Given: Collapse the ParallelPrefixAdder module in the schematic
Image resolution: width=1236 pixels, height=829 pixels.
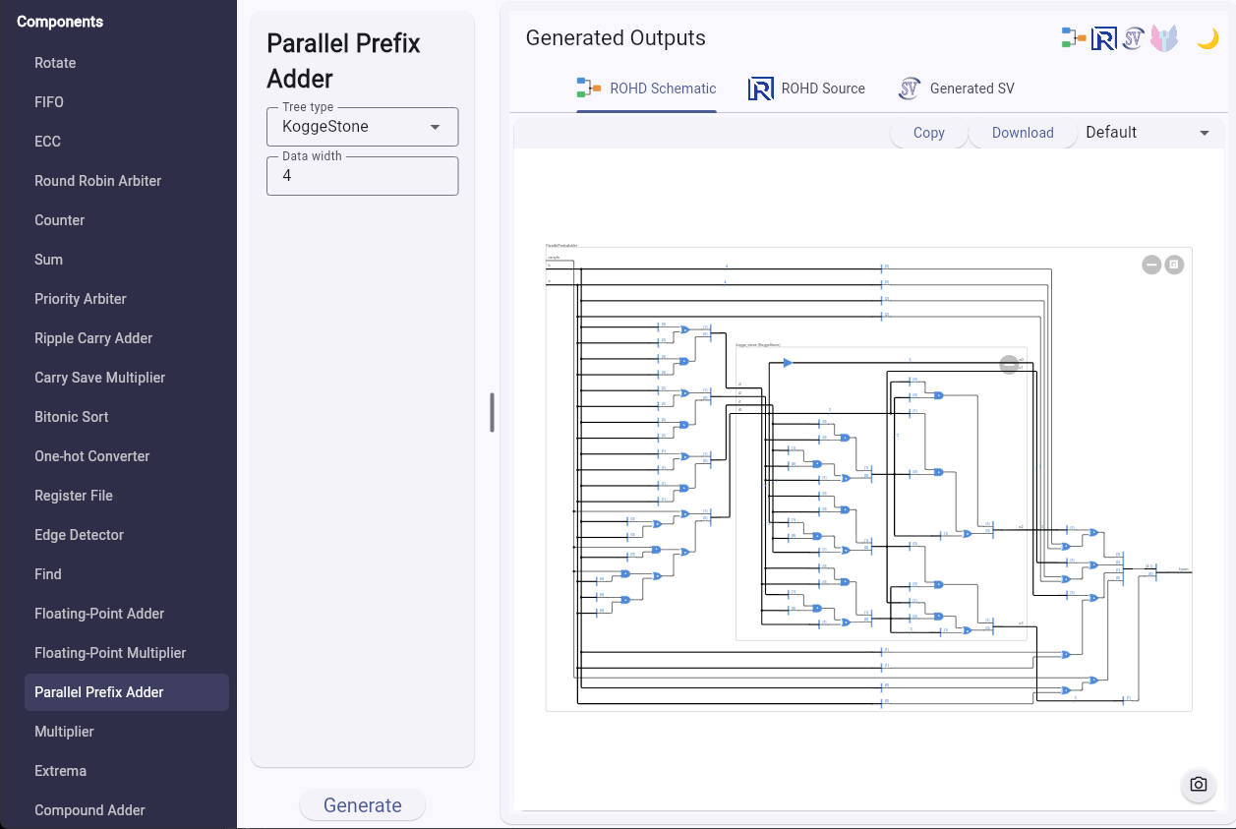Looking at the screenshot, I should 1151,265.
